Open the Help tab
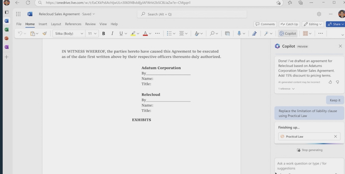Screen dimensions: 345x174 pyautogui.click(x=114, y=24)
